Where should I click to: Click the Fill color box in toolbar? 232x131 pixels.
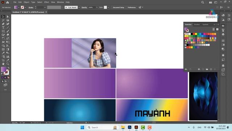pos(4,70)
